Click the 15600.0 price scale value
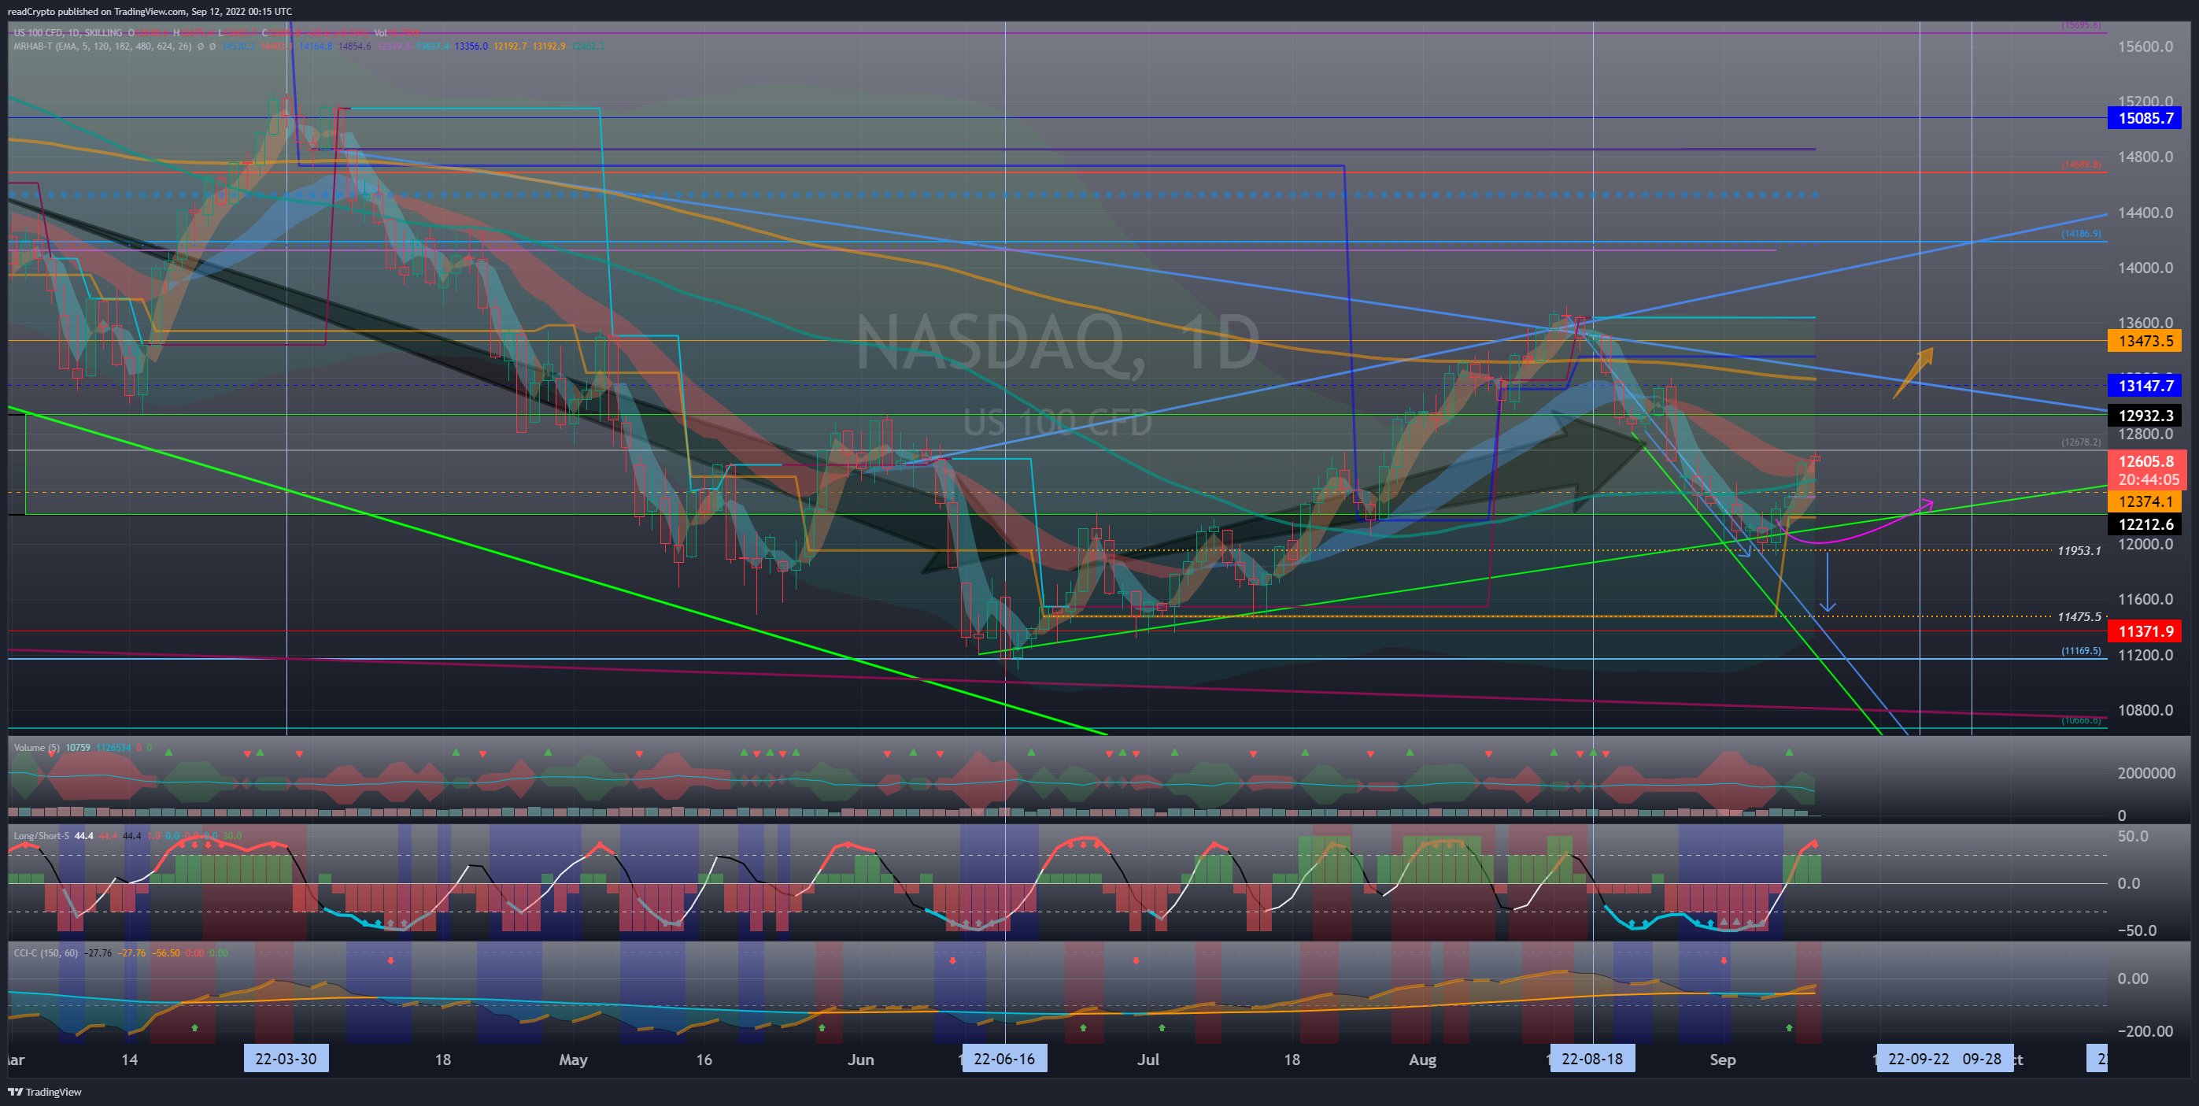Screen dimensions: 2199x1106 pos(2145,46)
